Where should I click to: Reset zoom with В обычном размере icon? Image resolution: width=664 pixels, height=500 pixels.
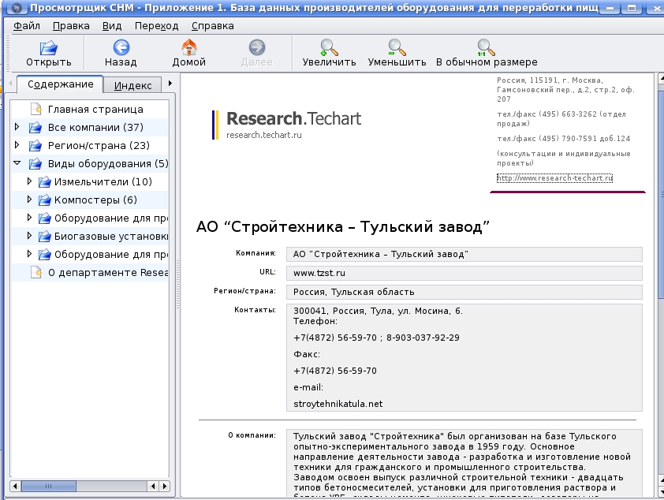coord(486,47)
